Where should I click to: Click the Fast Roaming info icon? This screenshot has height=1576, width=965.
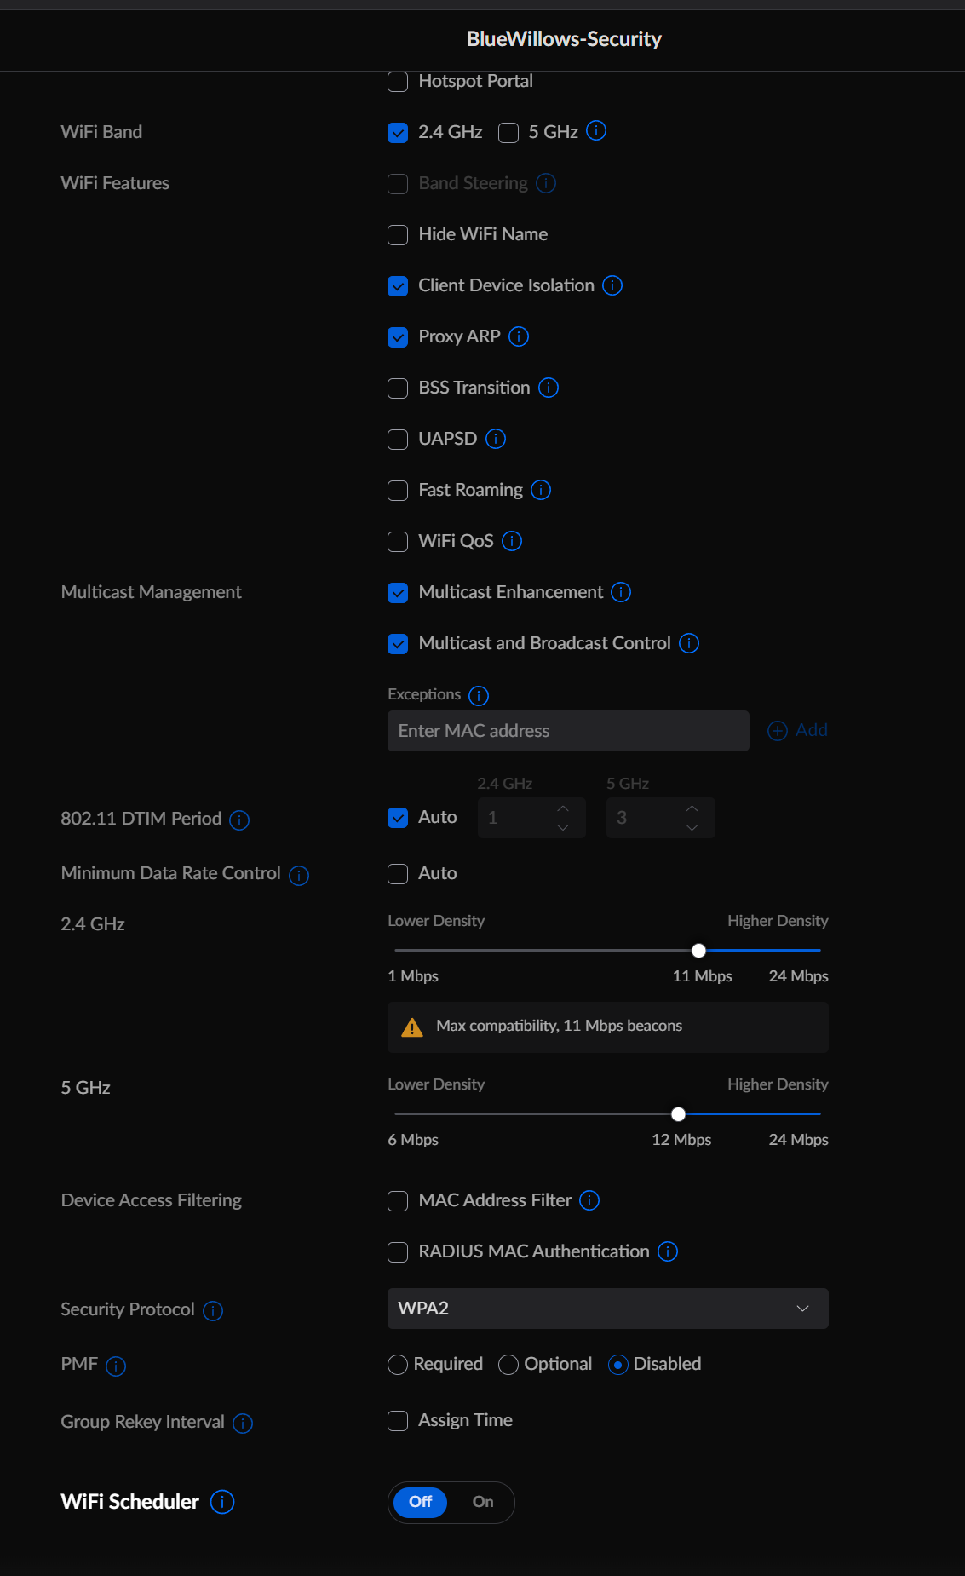(x=541, y=490)
